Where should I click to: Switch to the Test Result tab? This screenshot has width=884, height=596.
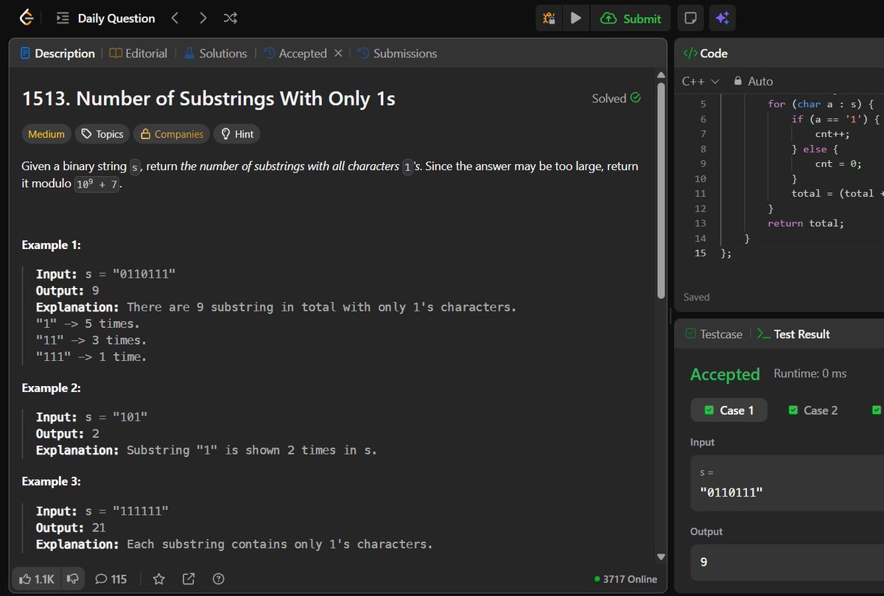click(x=793, y=334)
